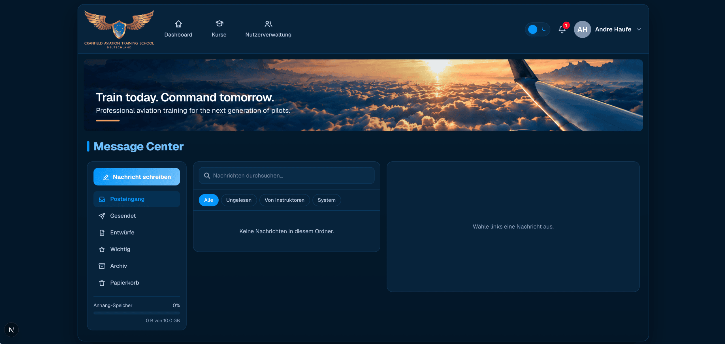Filter by Ungelesen messages
The width and height of the screenshot is (725, 344).
pos(239,200)
